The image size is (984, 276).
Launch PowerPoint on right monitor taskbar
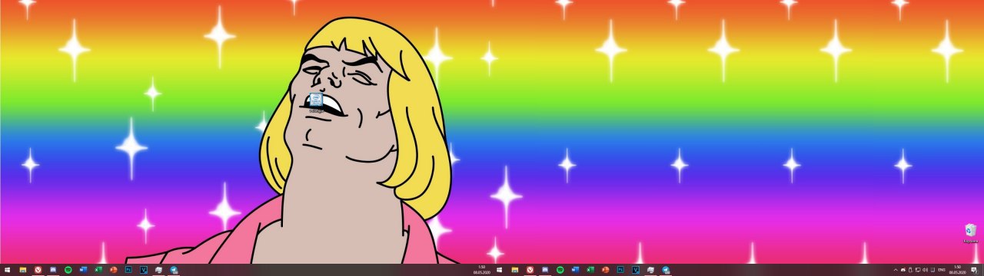click(x=606, y=270)
